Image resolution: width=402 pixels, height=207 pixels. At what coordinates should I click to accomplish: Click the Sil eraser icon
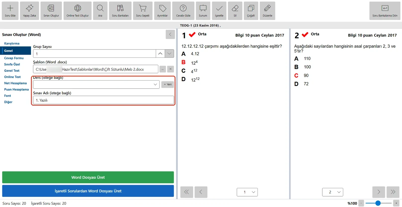(235, 8)
